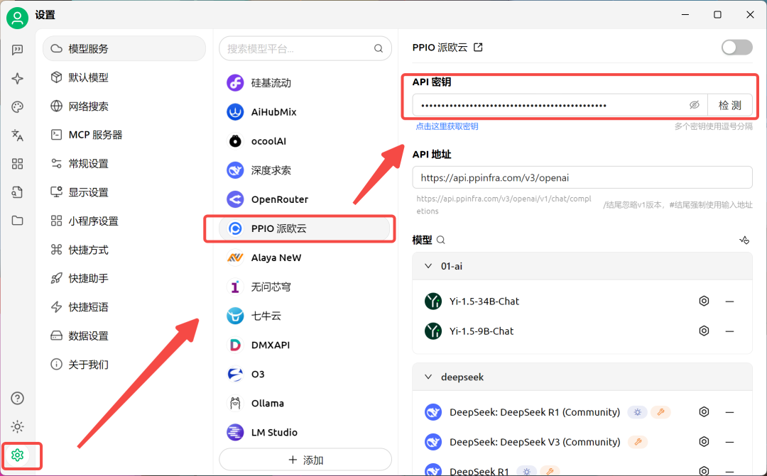Image resolution: width=767 pixels, height=476 pixels.
Task: Open PPIO 派欧云 external website link icon
Action: (479, 48)
